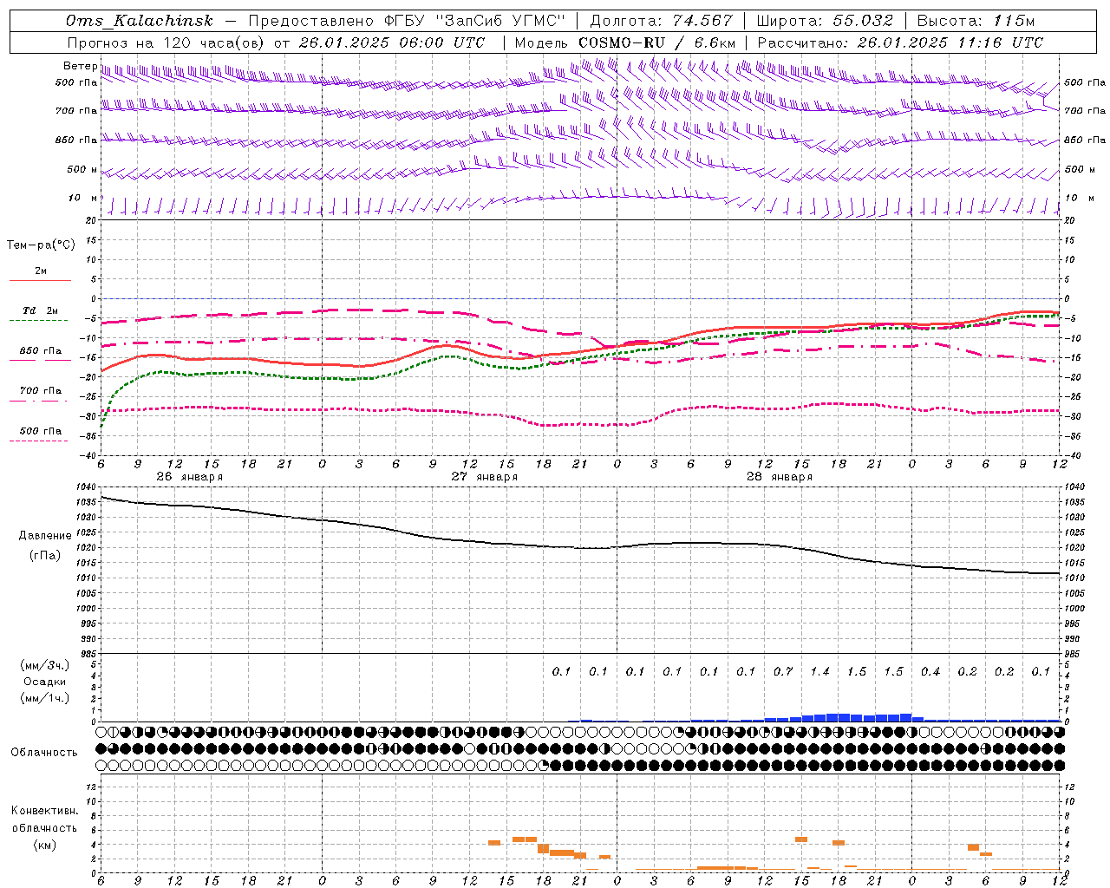Select the Давление pressure panel label
1110x888 pixels.
coord(45,536)
